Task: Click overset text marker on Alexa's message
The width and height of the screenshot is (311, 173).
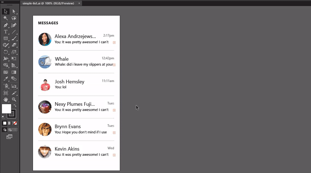Action: (114, 43)
